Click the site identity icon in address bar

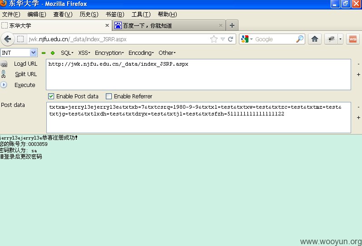coord(20,39)
